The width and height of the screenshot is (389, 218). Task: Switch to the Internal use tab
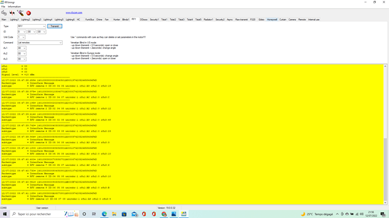point(314,20)
